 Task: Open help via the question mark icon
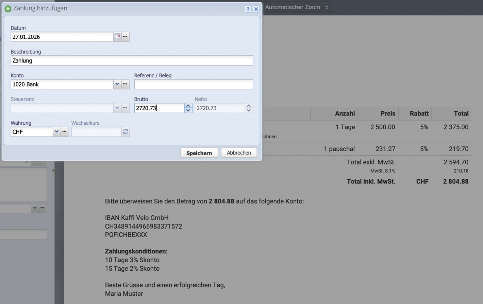248,9
